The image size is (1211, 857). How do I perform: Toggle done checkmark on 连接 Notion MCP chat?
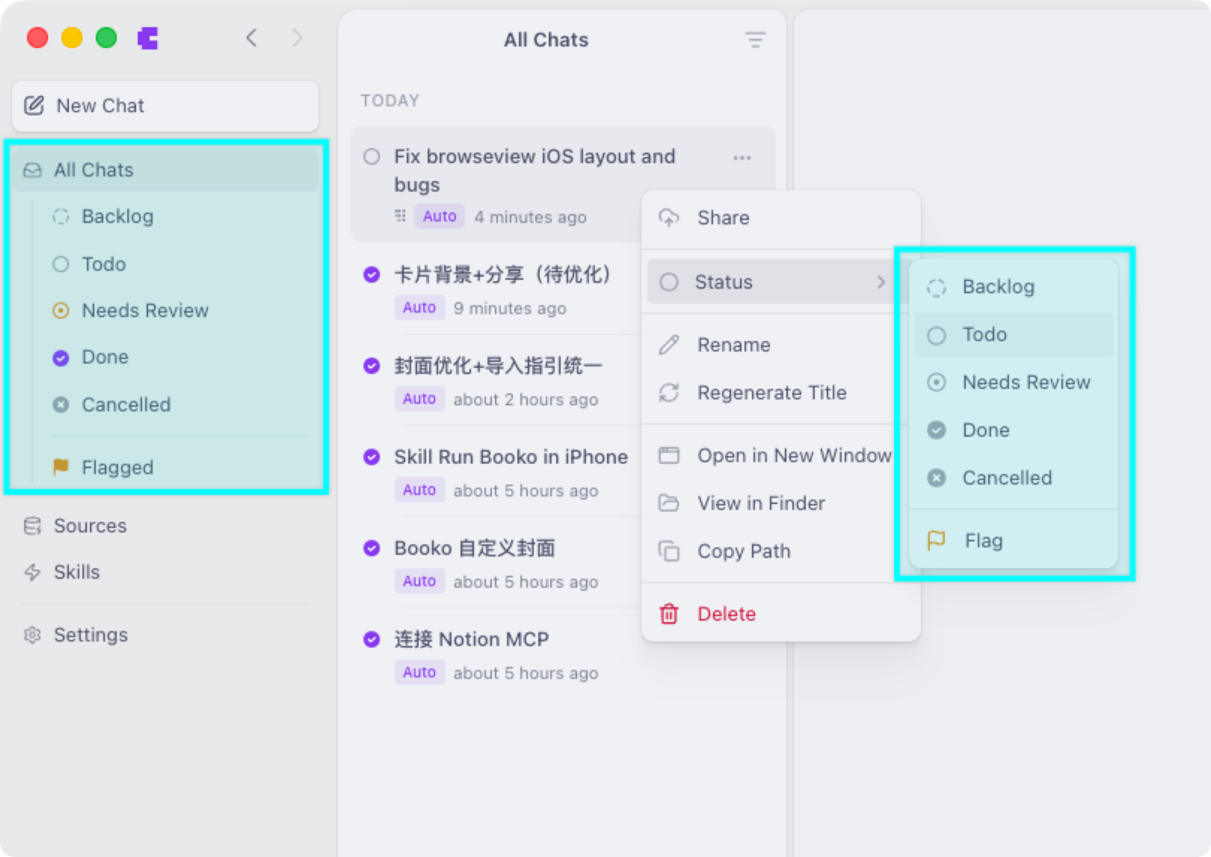(x=372, y=639)
